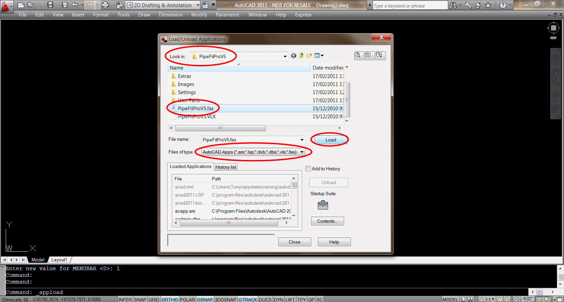Expand Quick Access Toolbar customize arrow
This screenshot has height=302, width=564.
coord(213,5)
